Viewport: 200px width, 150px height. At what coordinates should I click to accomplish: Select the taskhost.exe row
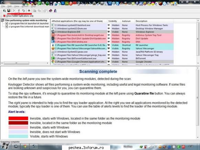click(x=112, y=25)
